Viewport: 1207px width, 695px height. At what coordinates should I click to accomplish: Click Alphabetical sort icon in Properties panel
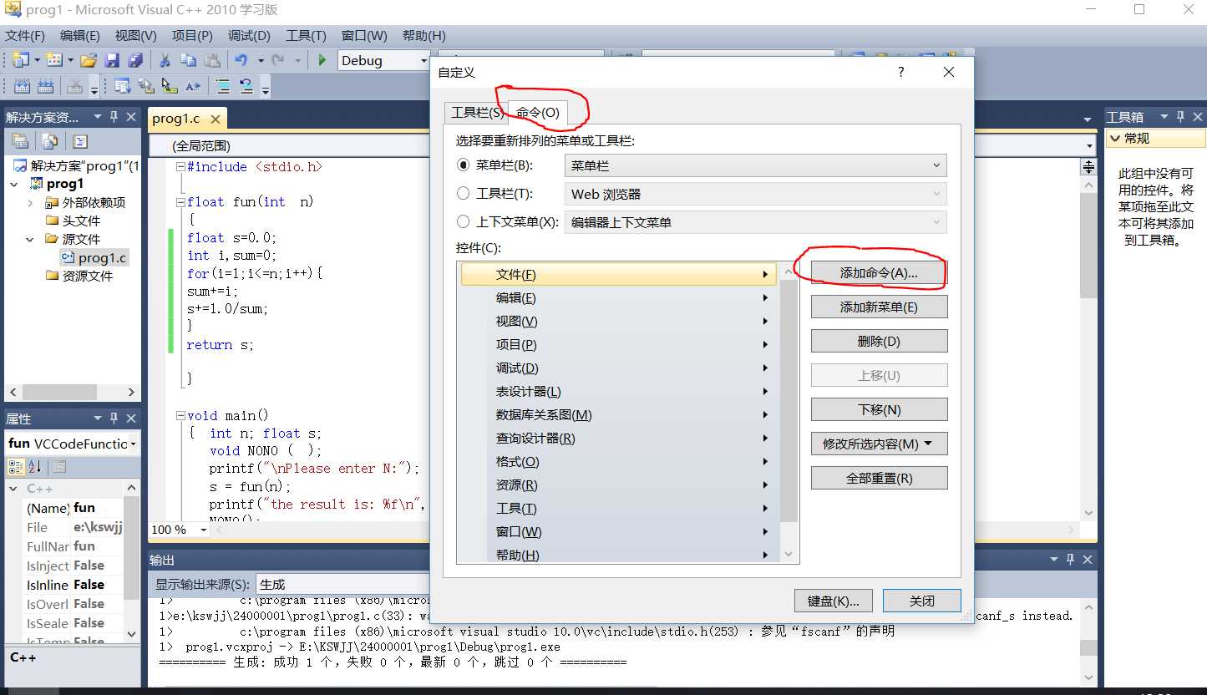[x=36, y=467]
